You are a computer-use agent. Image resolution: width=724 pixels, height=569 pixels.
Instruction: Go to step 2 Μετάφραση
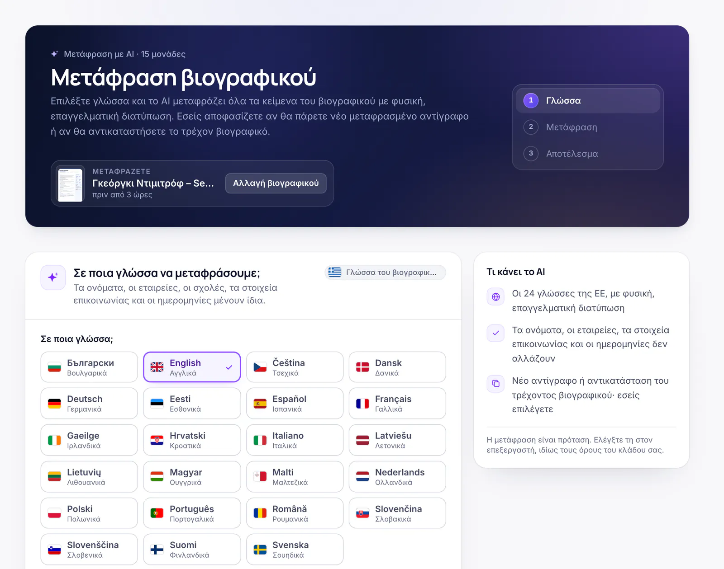click(x=588, y=127)
